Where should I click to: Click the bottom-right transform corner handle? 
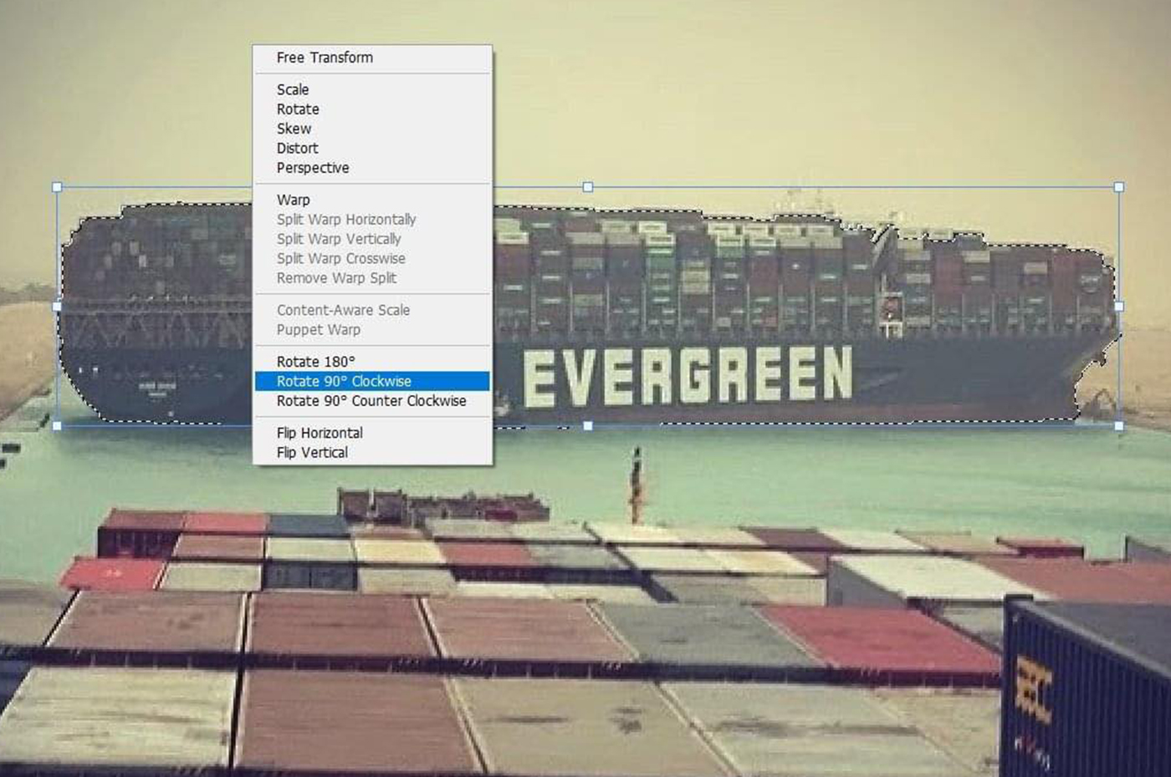pyautogui.click(x=1119, y=426)
